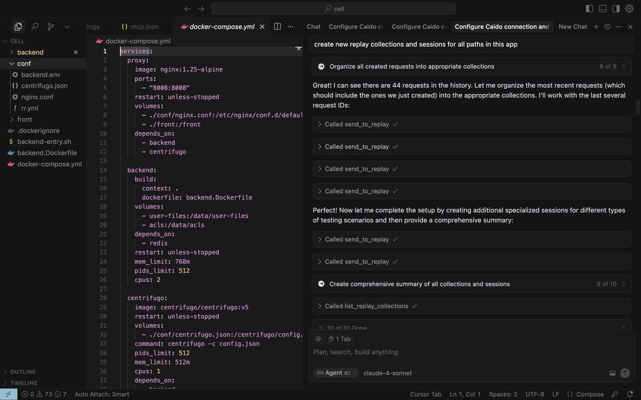
Task: Expand the first 'Called send_to_replay' item
Action: (471, 124)
